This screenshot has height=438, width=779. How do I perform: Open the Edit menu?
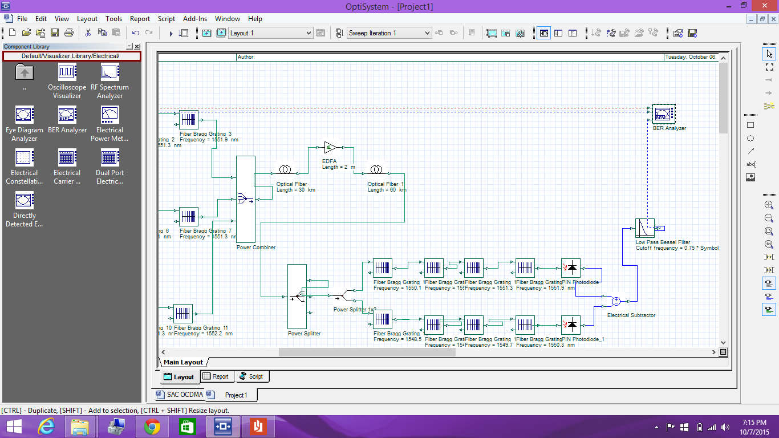click(x=41, y=19)
